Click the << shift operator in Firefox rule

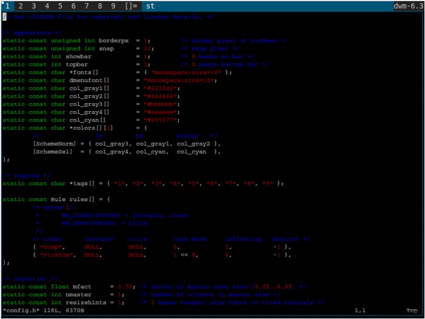coord(184,255)
